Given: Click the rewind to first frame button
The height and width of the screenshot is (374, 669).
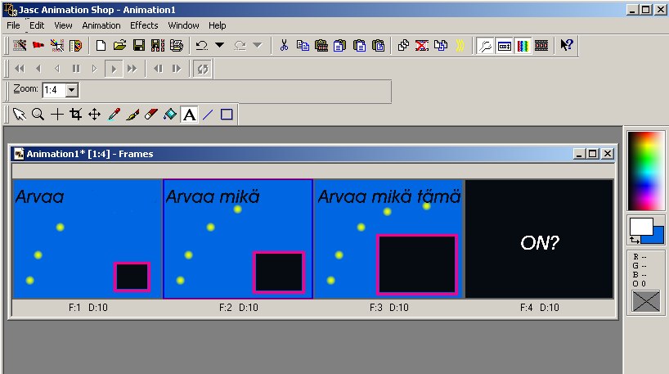Looking at the screenshot, I should [20, 68].
